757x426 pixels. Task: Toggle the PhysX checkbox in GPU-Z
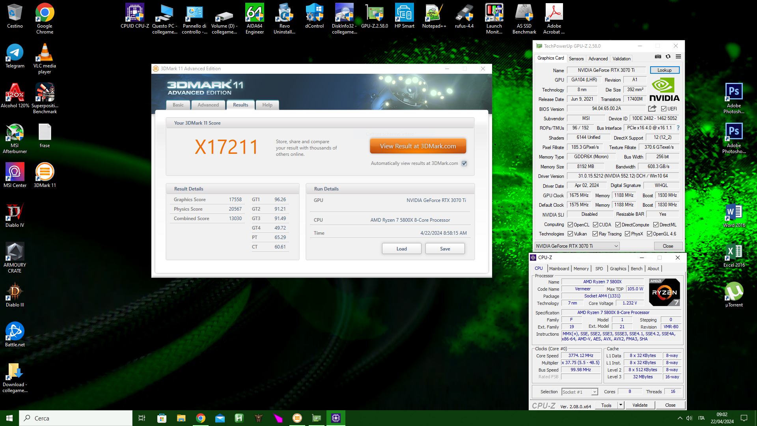[627, 234]
